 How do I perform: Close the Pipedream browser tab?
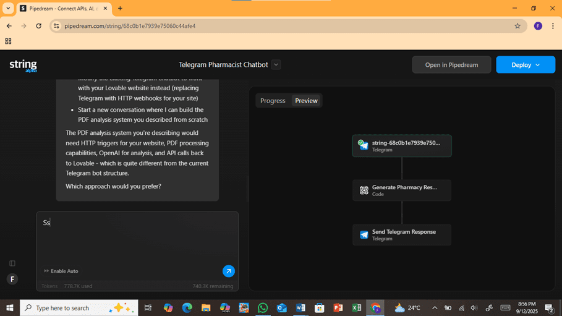(105, 8)
